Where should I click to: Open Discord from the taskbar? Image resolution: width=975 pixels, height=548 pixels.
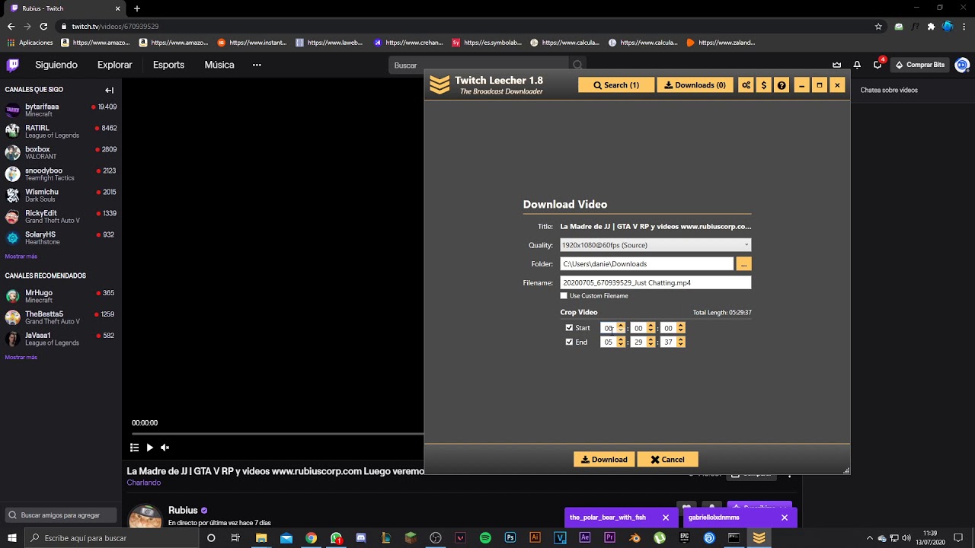pos(361,537)
